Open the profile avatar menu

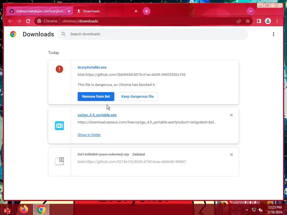[x=268, y=21]
